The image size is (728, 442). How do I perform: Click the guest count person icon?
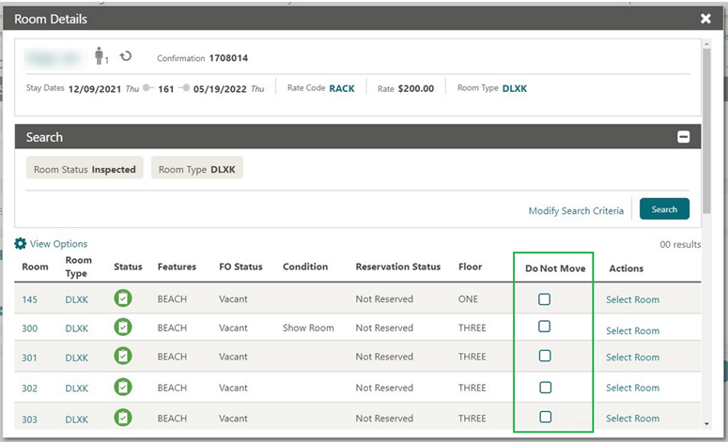coord(99,55)
